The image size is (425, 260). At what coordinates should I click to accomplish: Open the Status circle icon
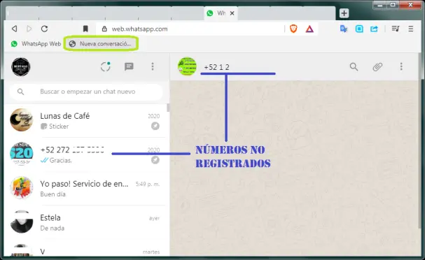point(106,66)
